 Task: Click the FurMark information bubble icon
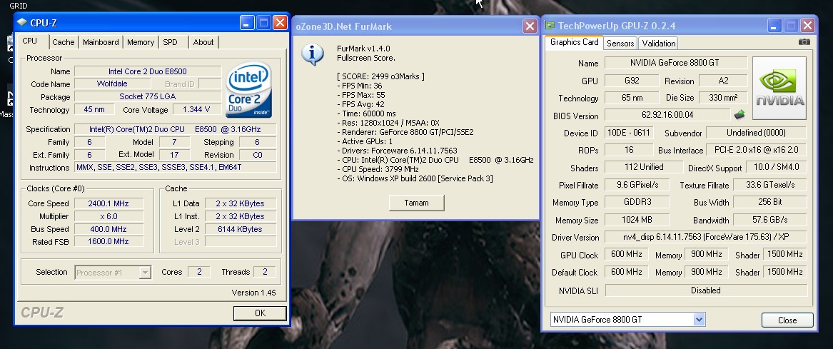click(x=313, y=55)
